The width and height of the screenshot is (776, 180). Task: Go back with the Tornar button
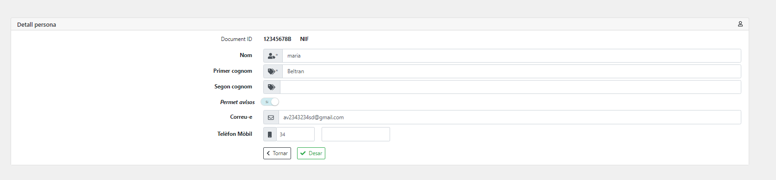pyautogui.click(x=277, y=153)
